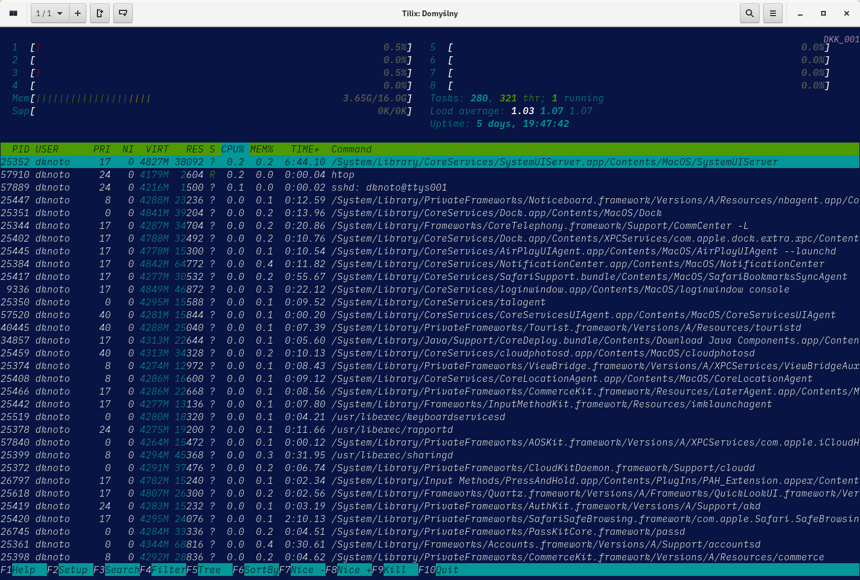The height and width of the screenshot is (580, 860).
Task: Select the passd process row
Action: tap(430, 531)
